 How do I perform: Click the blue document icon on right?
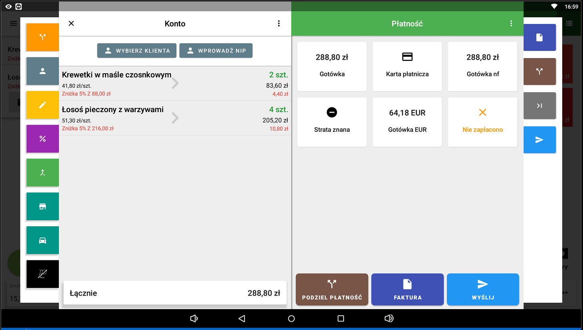(539, 38)
